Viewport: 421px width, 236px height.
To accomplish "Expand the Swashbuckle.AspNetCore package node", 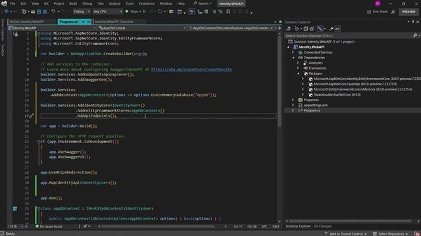I will click(303, 94).
